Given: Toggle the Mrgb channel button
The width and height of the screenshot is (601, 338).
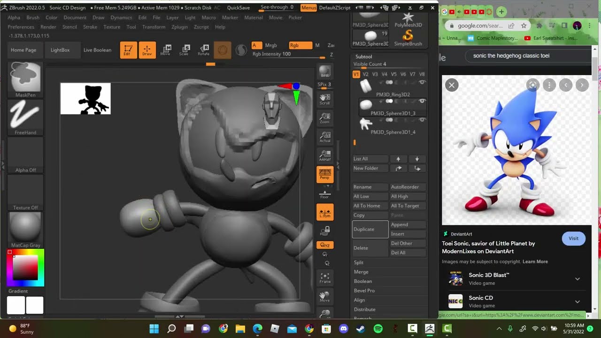Looking at the screenshot, I should (x=271, y=45).
